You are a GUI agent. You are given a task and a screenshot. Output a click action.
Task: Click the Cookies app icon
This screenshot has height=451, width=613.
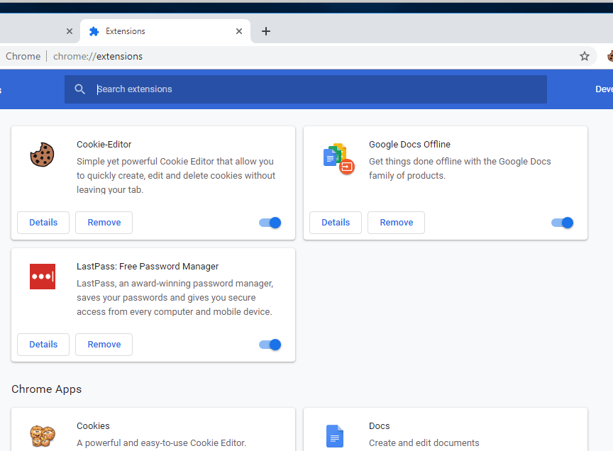pyautogui.click(x=43, y=436)
